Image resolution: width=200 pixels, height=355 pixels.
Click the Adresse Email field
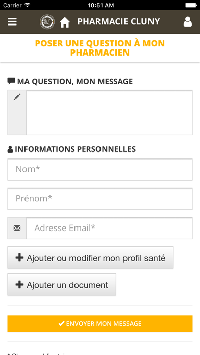[109, 228]
